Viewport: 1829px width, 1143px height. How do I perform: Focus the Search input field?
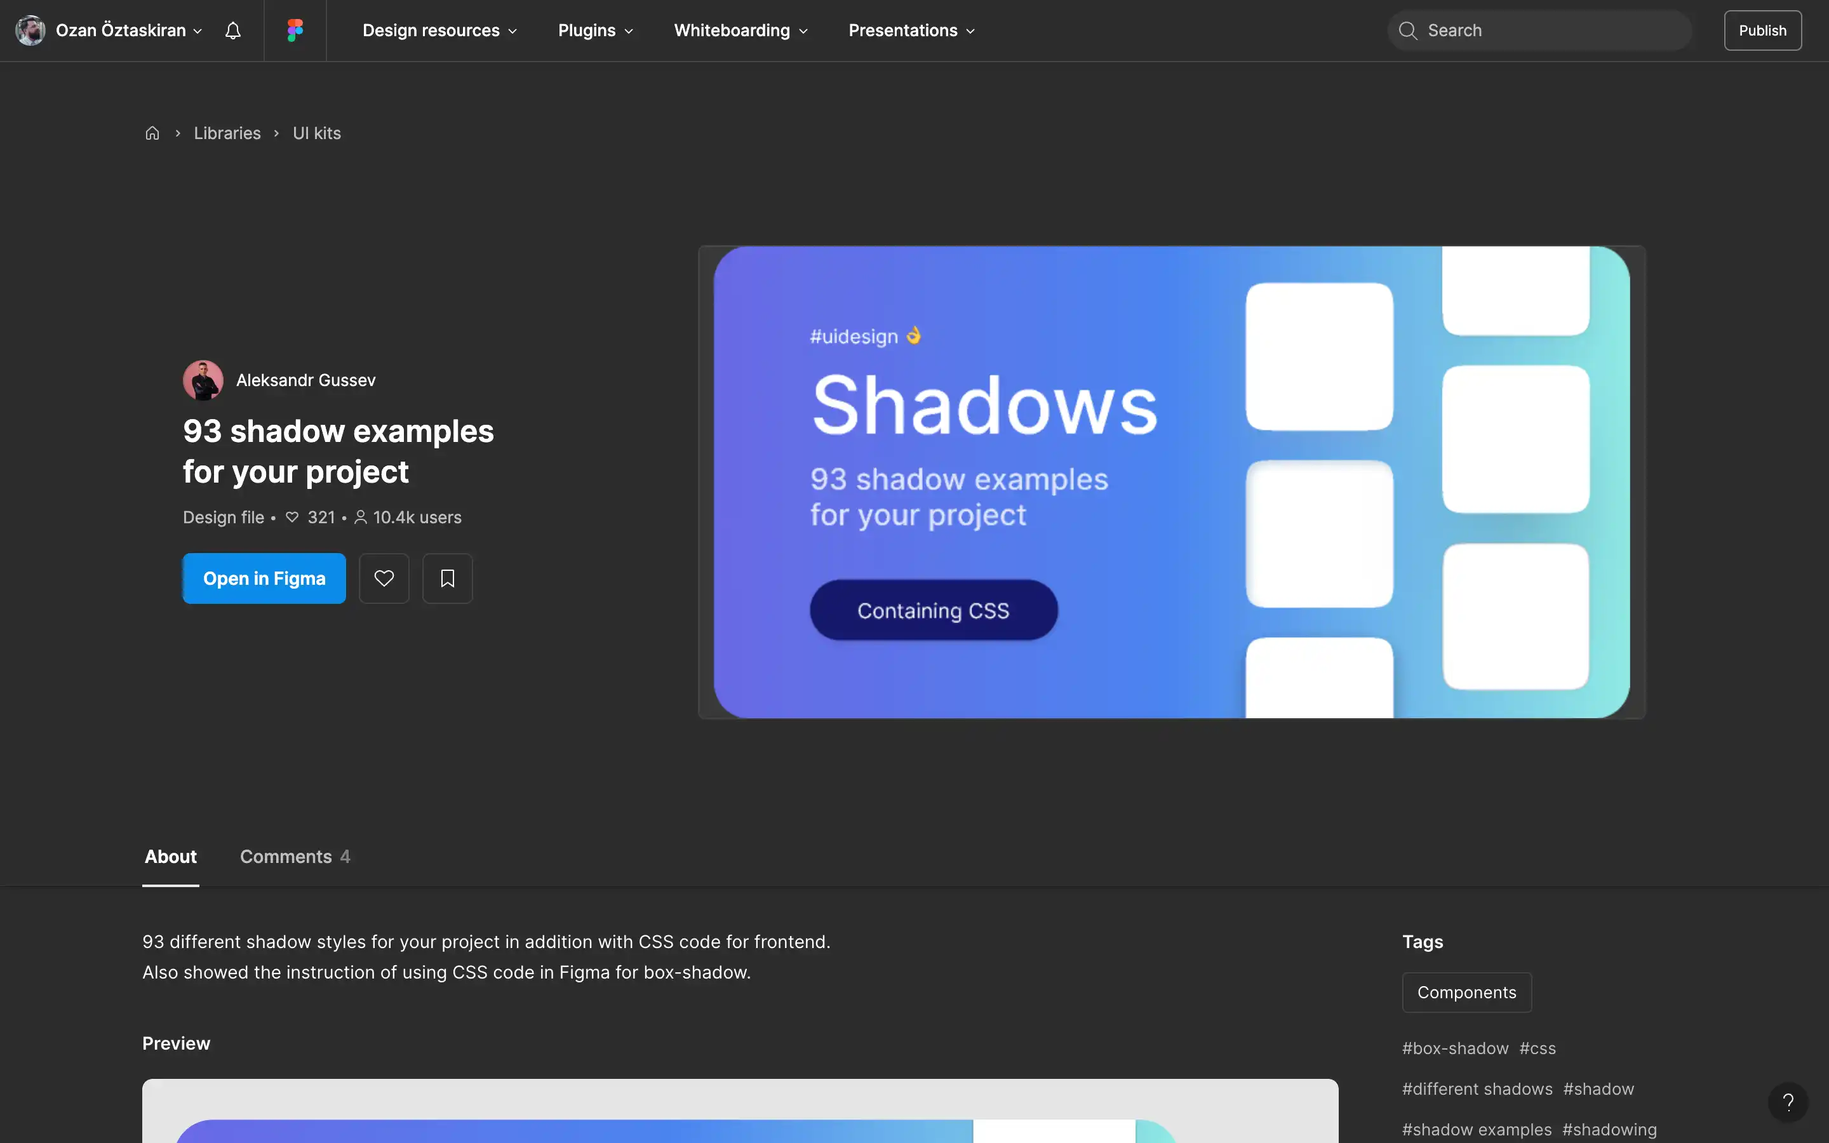(1539, 30)
